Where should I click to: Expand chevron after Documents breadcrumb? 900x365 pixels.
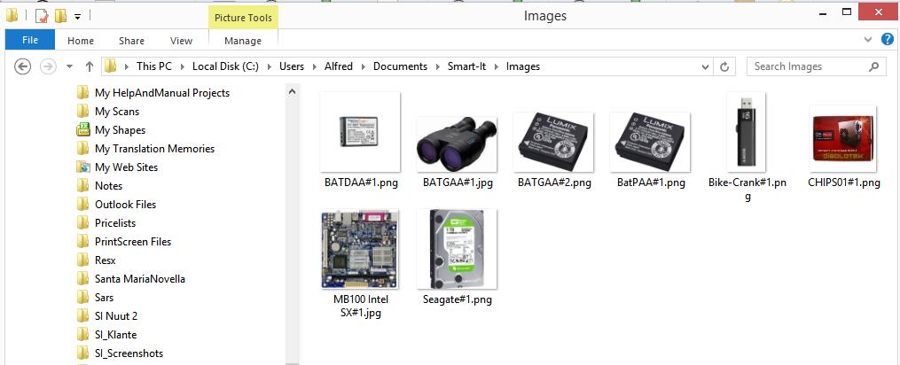(438, 66)
